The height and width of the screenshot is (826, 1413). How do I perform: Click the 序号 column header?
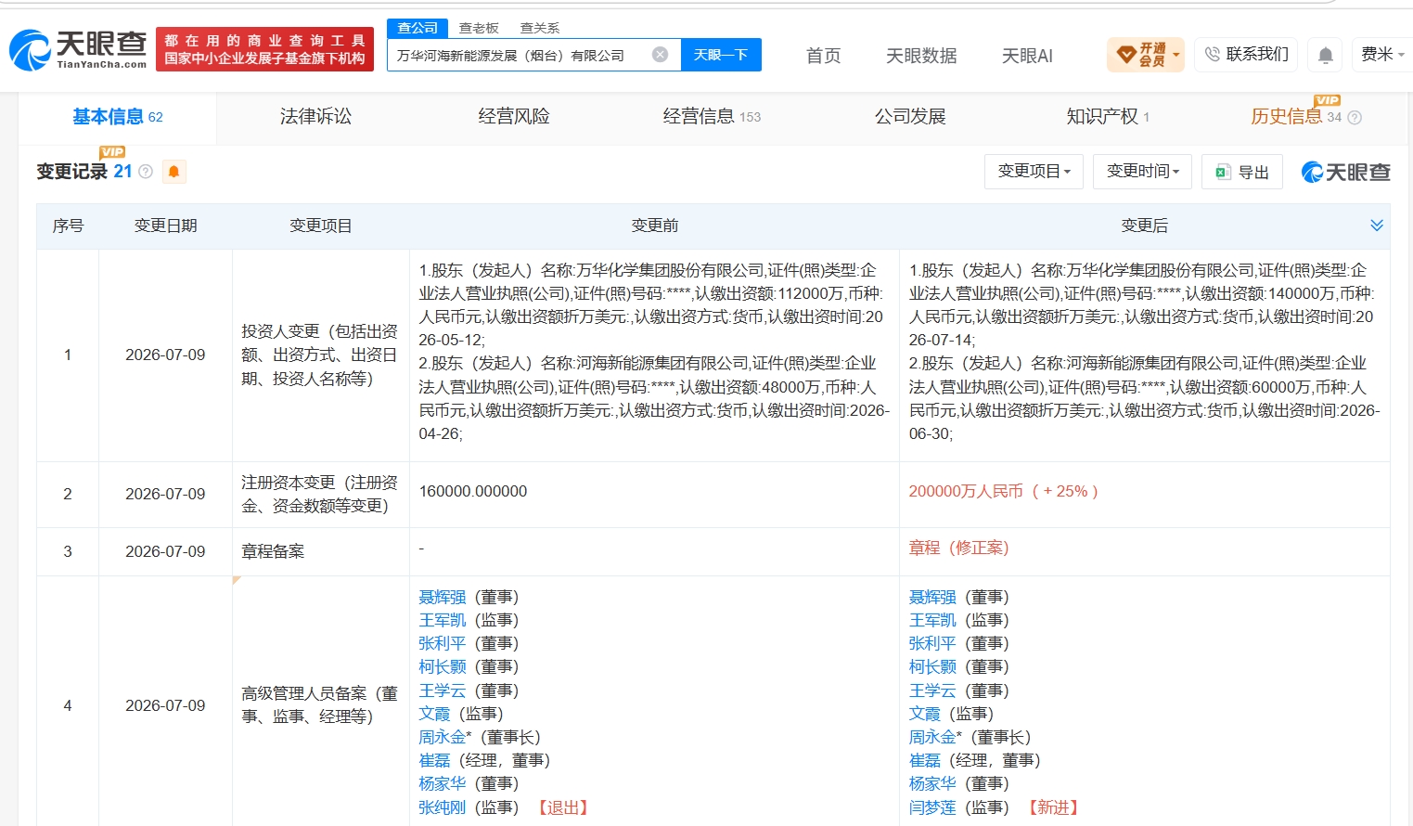(68, 226)
